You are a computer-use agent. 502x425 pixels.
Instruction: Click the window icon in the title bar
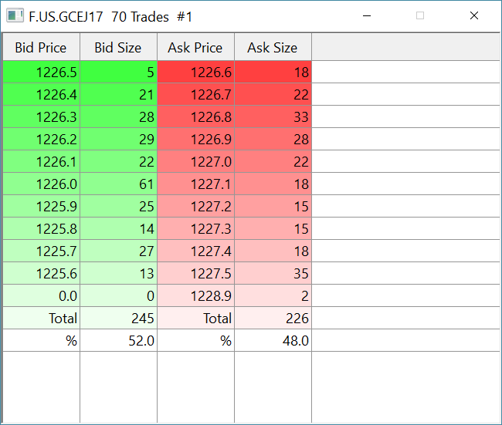(x=15, y=15)
